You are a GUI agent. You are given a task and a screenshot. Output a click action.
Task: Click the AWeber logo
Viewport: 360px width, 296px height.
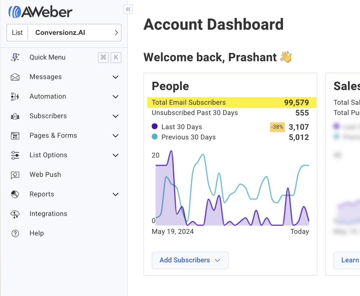click(x=40, y=12)
